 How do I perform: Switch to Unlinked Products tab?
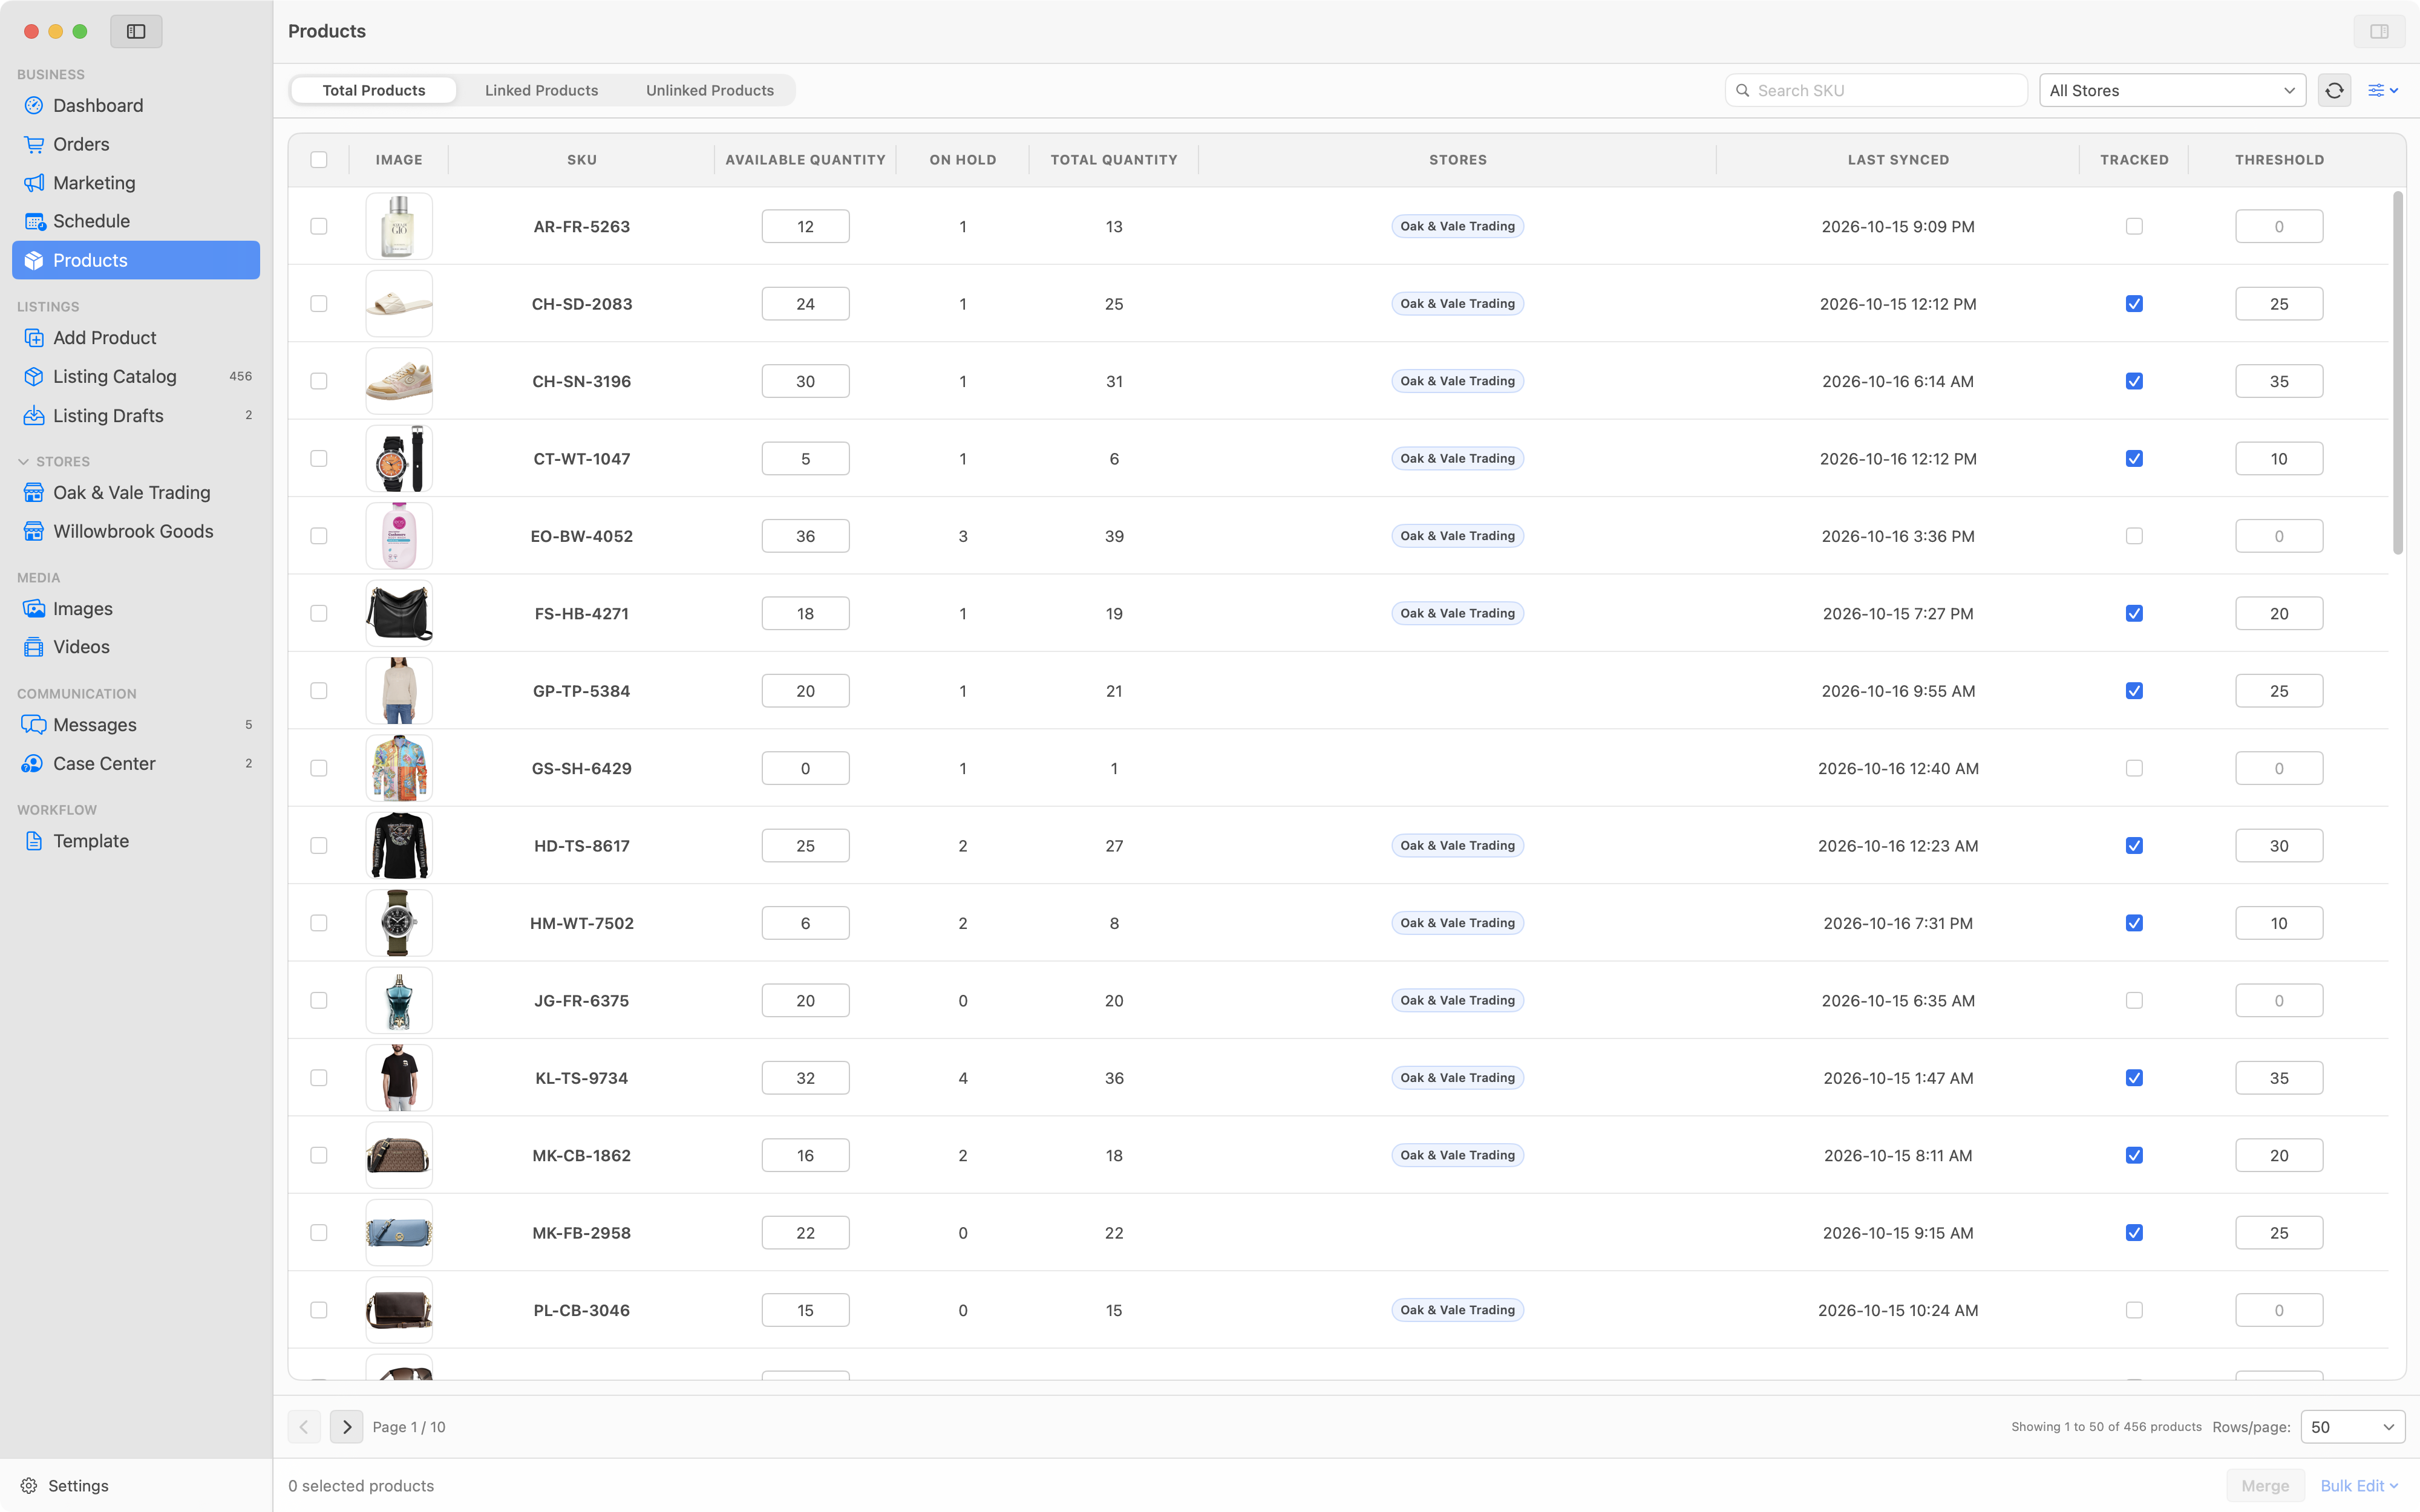pos(709,90)
